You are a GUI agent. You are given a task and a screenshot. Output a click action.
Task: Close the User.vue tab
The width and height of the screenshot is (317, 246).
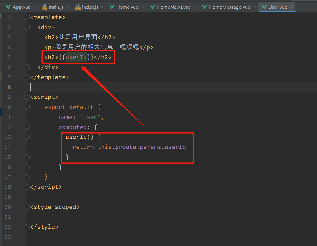291,7
